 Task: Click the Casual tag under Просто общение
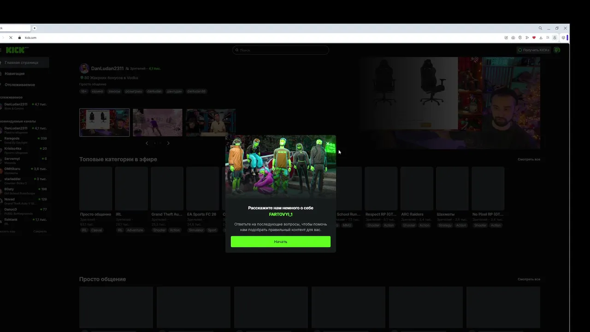point(96,230)
